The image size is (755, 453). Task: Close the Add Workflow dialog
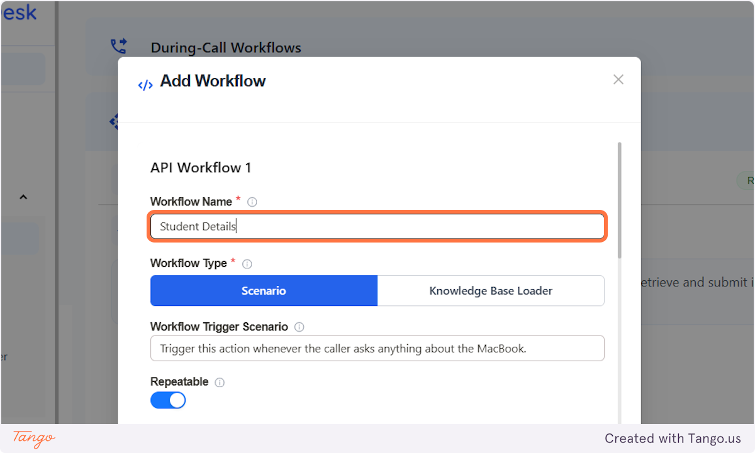click(x=618, y=79)
